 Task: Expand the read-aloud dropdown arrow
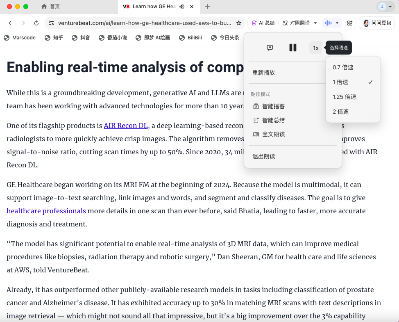coord(337,23)
